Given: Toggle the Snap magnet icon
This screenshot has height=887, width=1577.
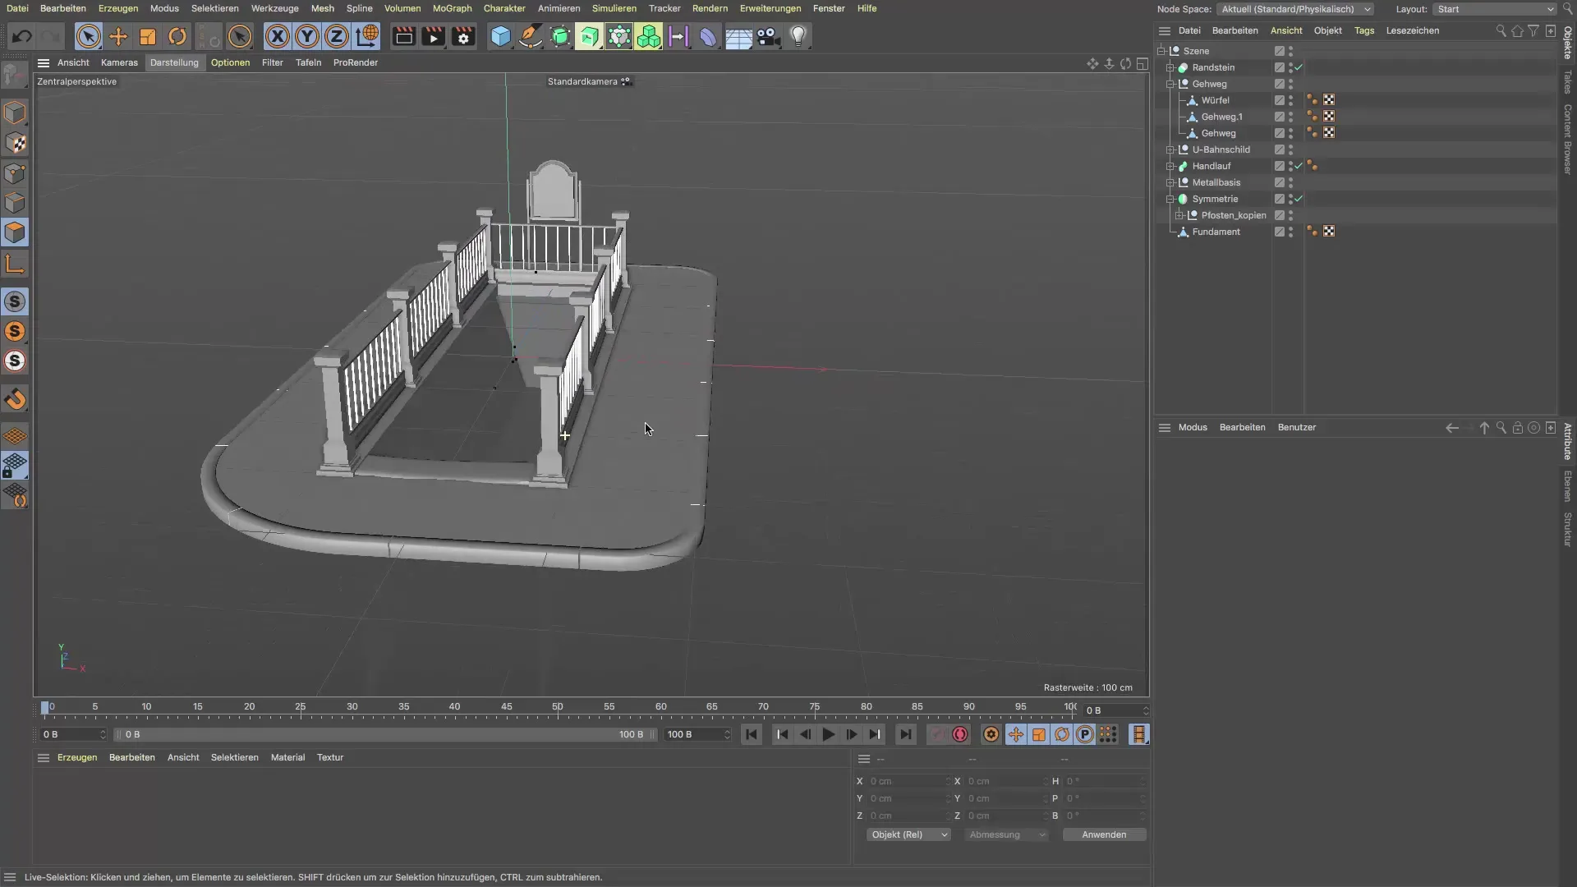Looking at the screenshot, I should (15, 400).
